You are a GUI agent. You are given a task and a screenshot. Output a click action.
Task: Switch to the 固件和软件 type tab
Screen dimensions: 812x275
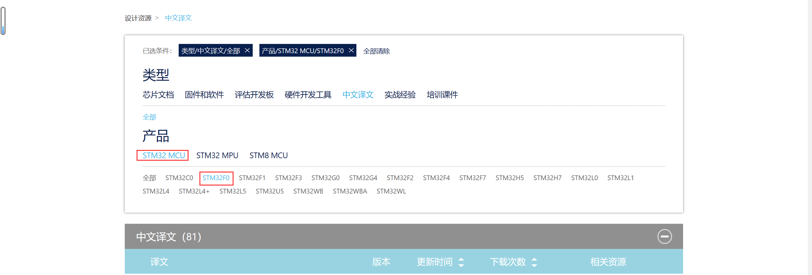coord(204,95)
